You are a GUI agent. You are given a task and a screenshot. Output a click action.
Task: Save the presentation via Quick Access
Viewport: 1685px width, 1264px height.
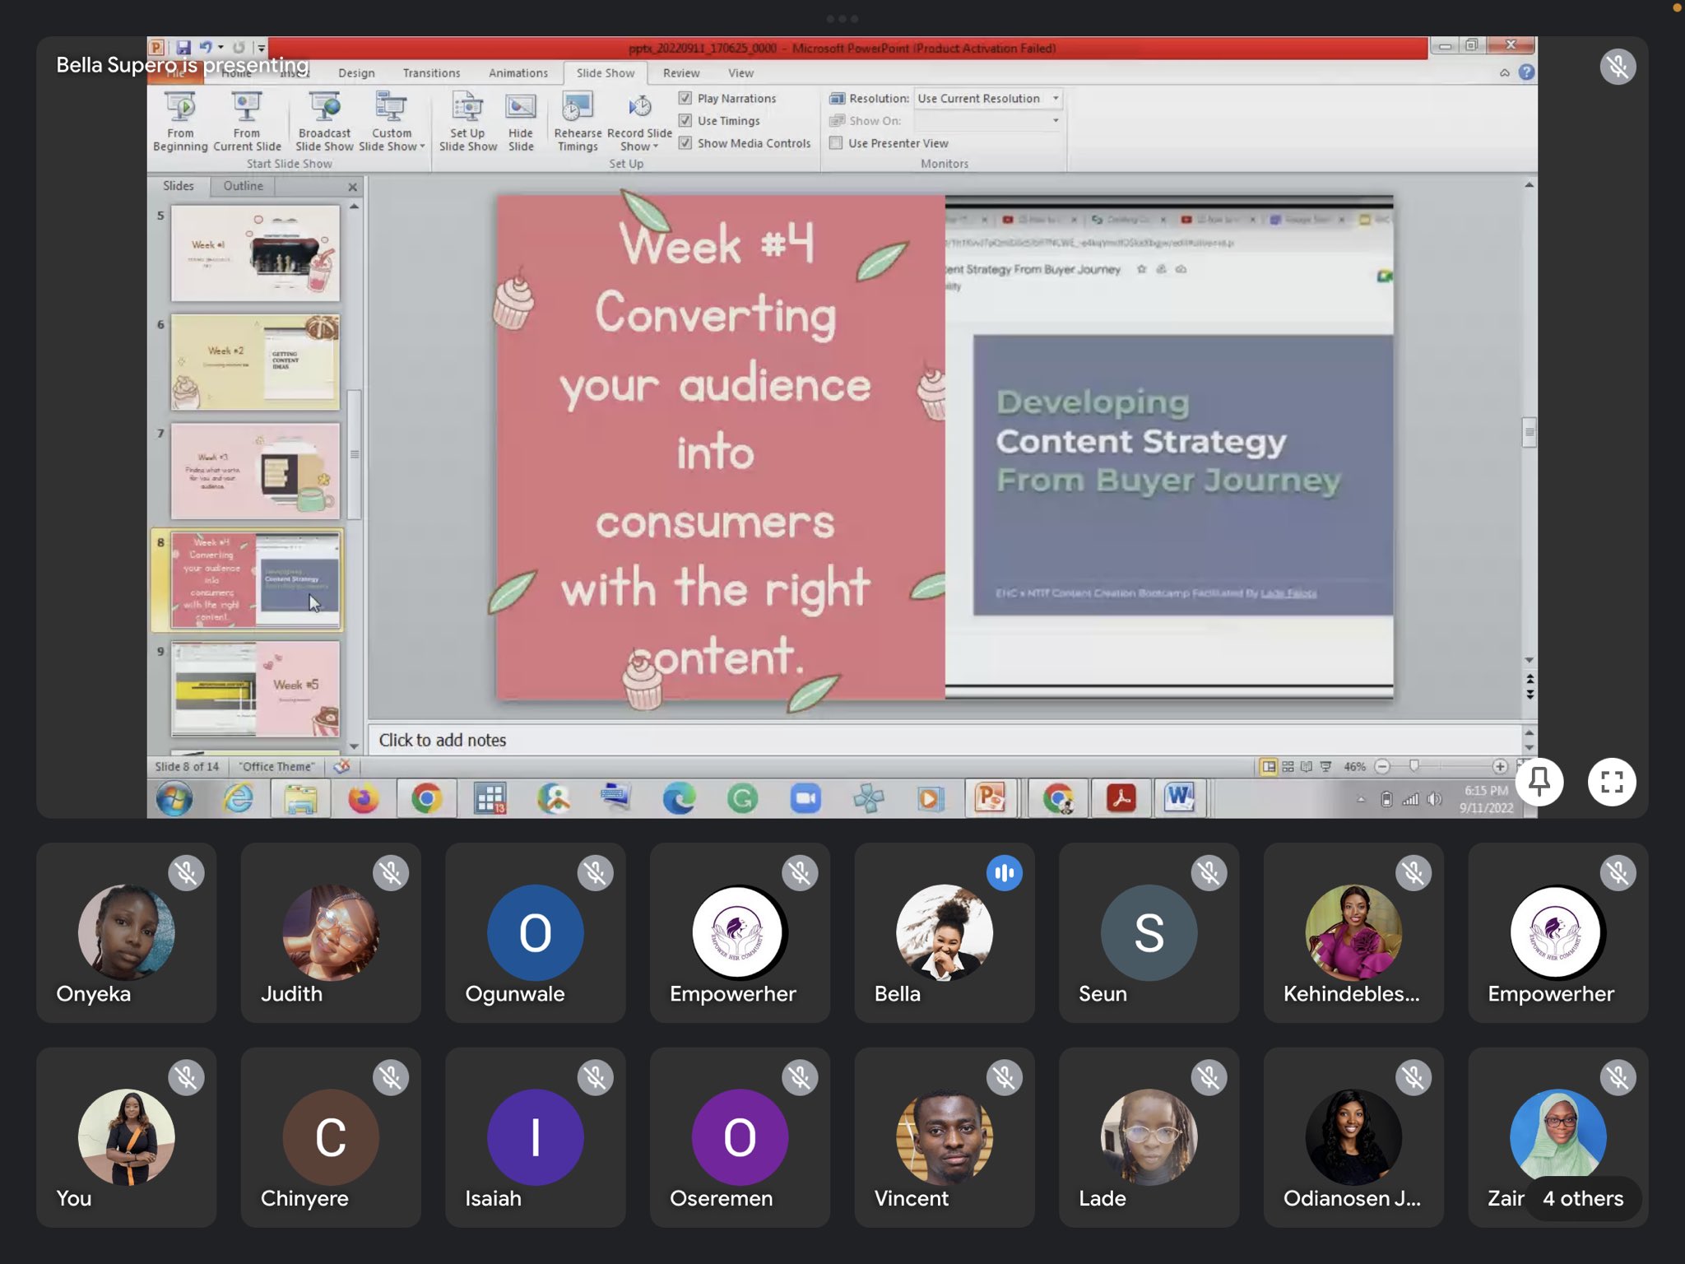tap(183, 48)
